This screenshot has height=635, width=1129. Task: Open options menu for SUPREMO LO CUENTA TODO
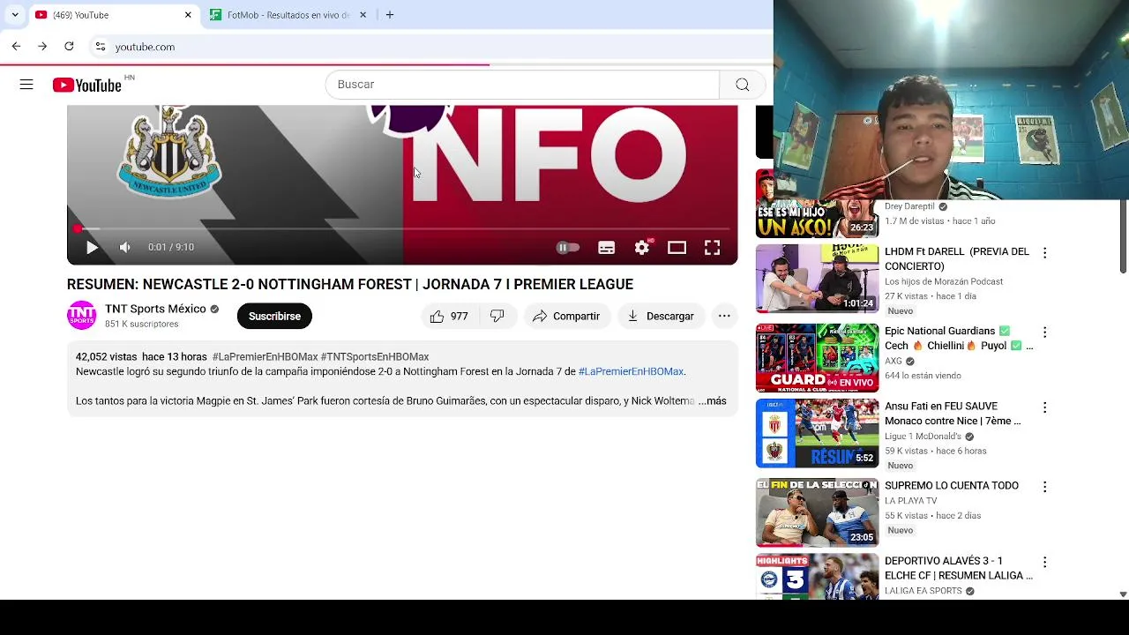pos(1044,487)
